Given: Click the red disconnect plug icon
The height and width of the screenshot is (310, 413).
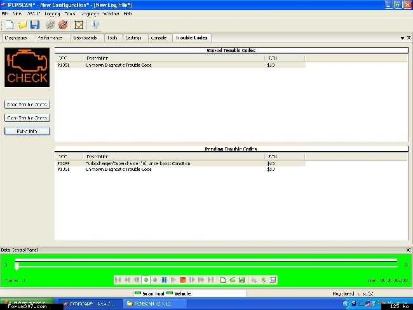Looking at the screenshot, I should pyautogui.click(x=63, y=25).
